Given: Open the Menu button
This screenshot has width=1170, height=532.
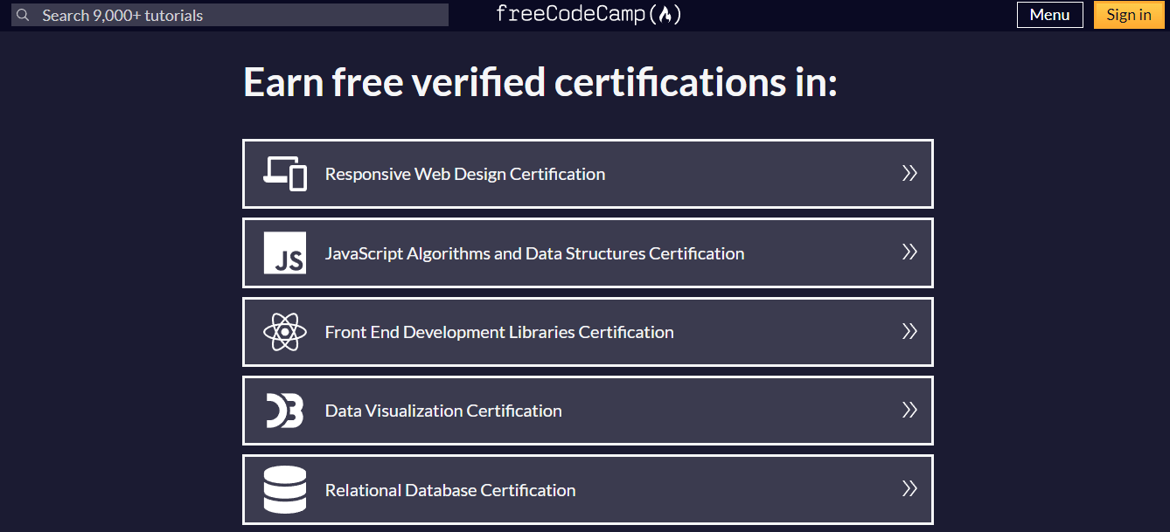Looking at the screenshot, I should point(1050,15).
